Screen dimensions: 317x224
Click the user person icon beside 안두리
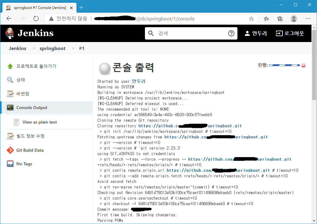point(247,33)
